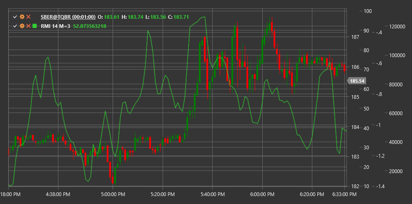Click the 6:00:00 PM time label
412x204 pixels.
[x=262, y=195]
